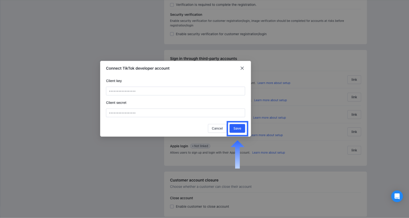
Task: Click into the Client secret field
Action: pyautogui.click(x=175, y=113)
